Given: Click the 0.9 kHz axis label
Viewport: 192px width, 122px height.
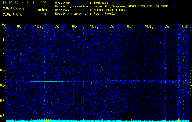Looking at the screenshot, I should click(3, 70).
